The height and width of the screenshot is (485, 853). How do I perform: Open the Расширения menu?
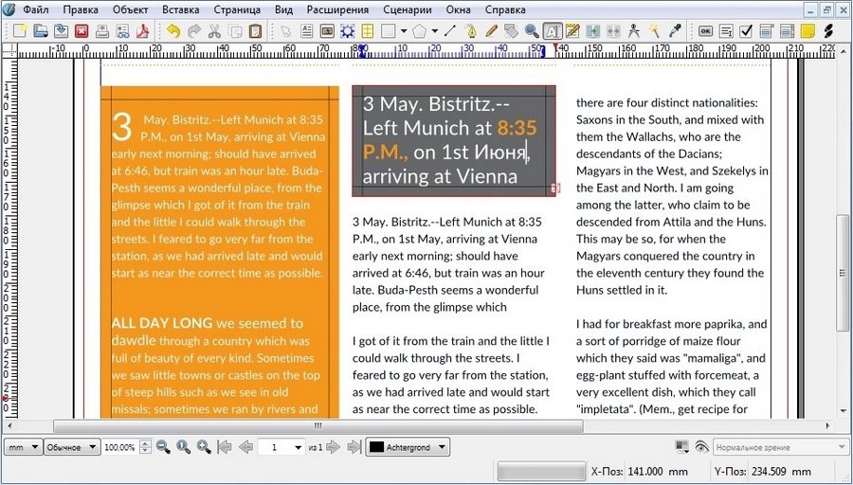coord(337,9)
